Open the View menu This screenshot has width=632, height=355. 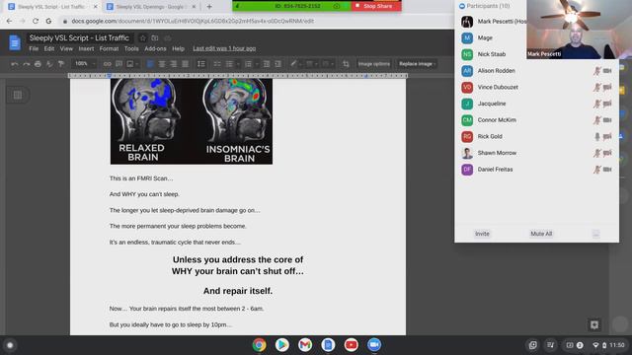click(x=66, y=48)
